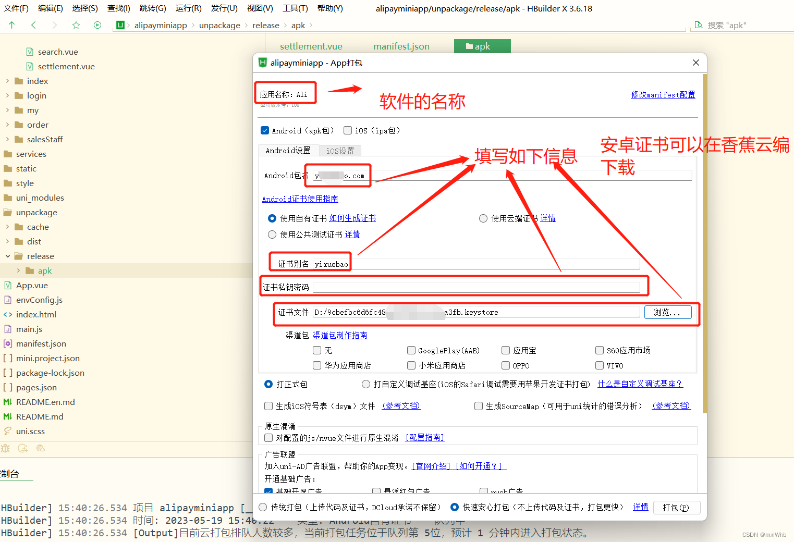This screenshot has width=794, height=542.
Task: Check the GooglePlay(AAB) channel
Action: tap(411, 350)
